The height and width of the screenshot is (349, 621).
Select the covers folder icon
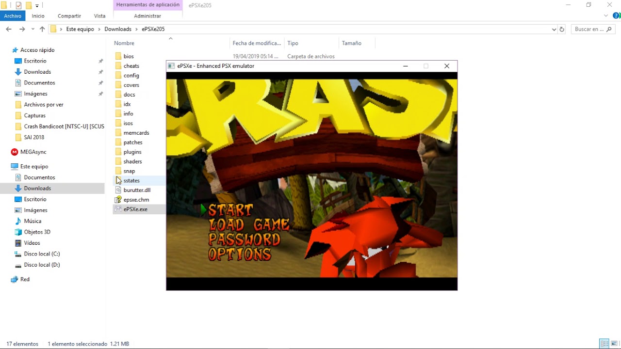[118, 85]
